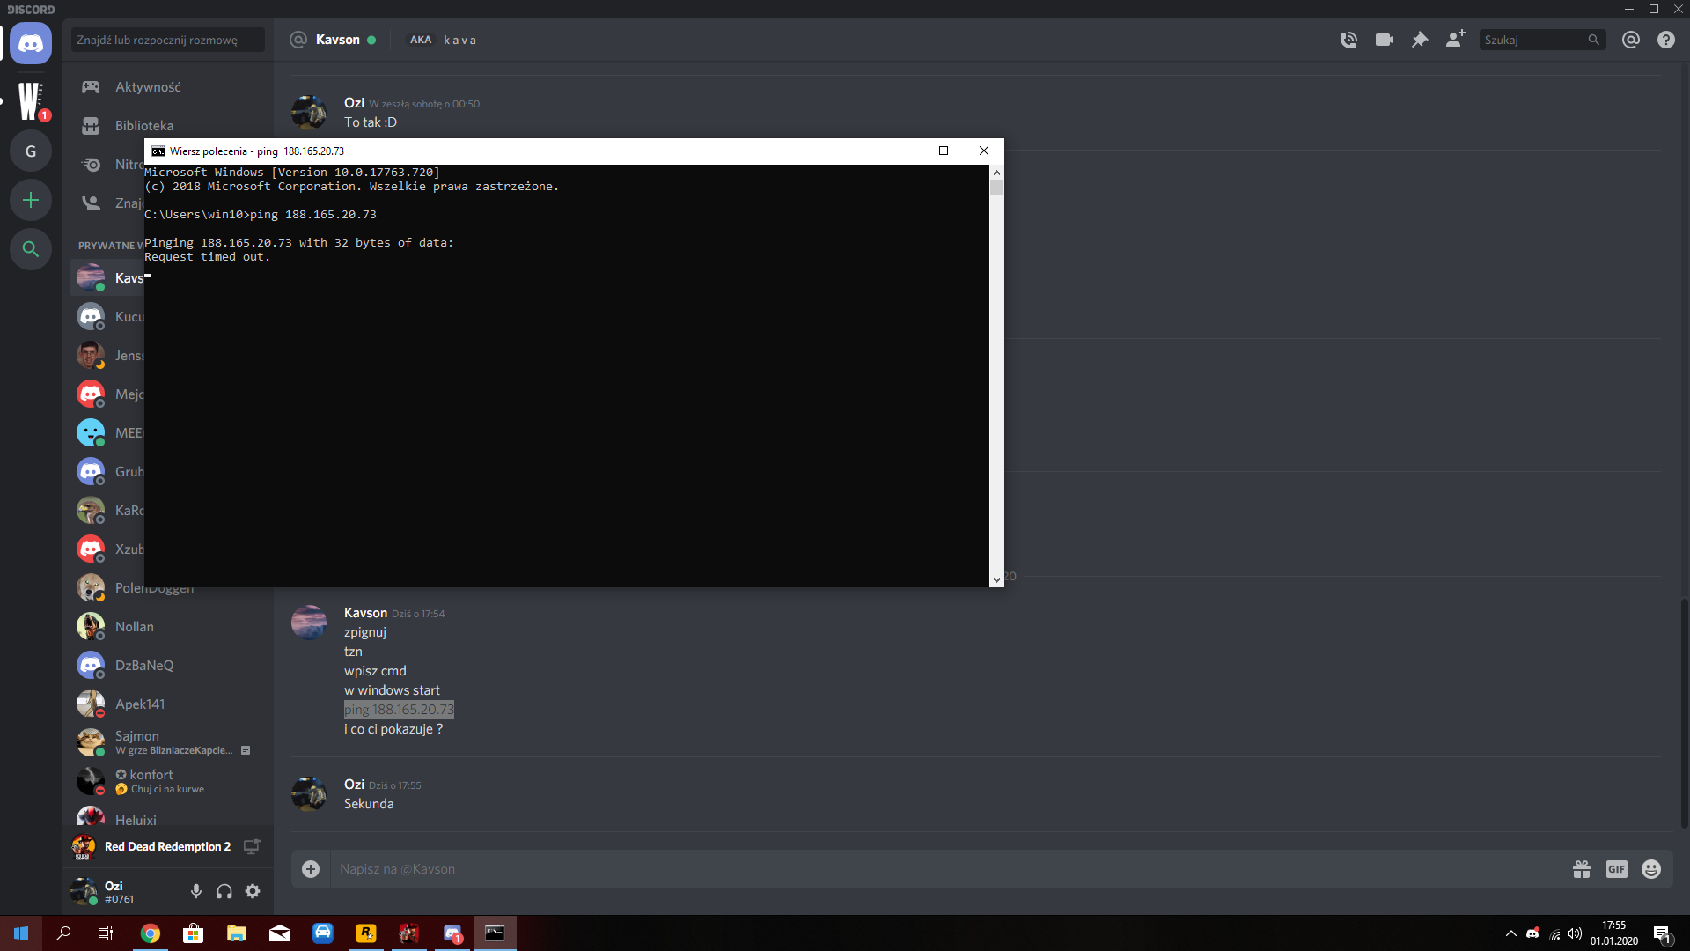1690x951 pixels.
Task: Open pinned messages
Action: tap(1420, 40)
